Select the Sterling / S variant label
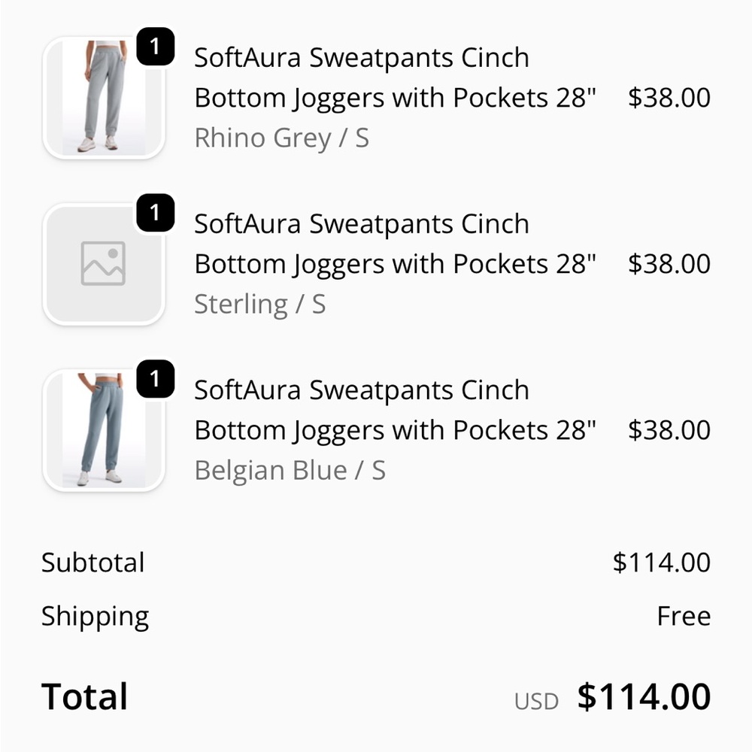 (259, 304)
